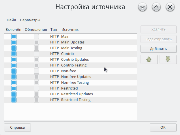Click the move source up arrow
This screenshot has width=180, height=135.
(x=149, y=59)
